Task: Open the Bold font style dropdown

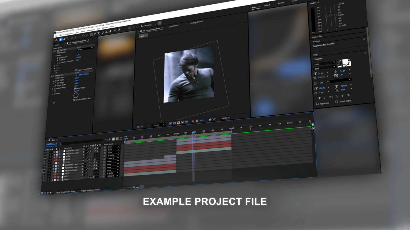Action: point(324,68)
